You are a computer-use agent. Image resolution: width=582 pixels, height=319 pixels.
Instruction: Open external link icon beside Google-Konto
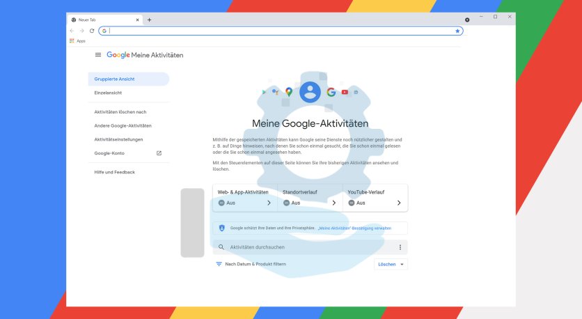point(159,153)
